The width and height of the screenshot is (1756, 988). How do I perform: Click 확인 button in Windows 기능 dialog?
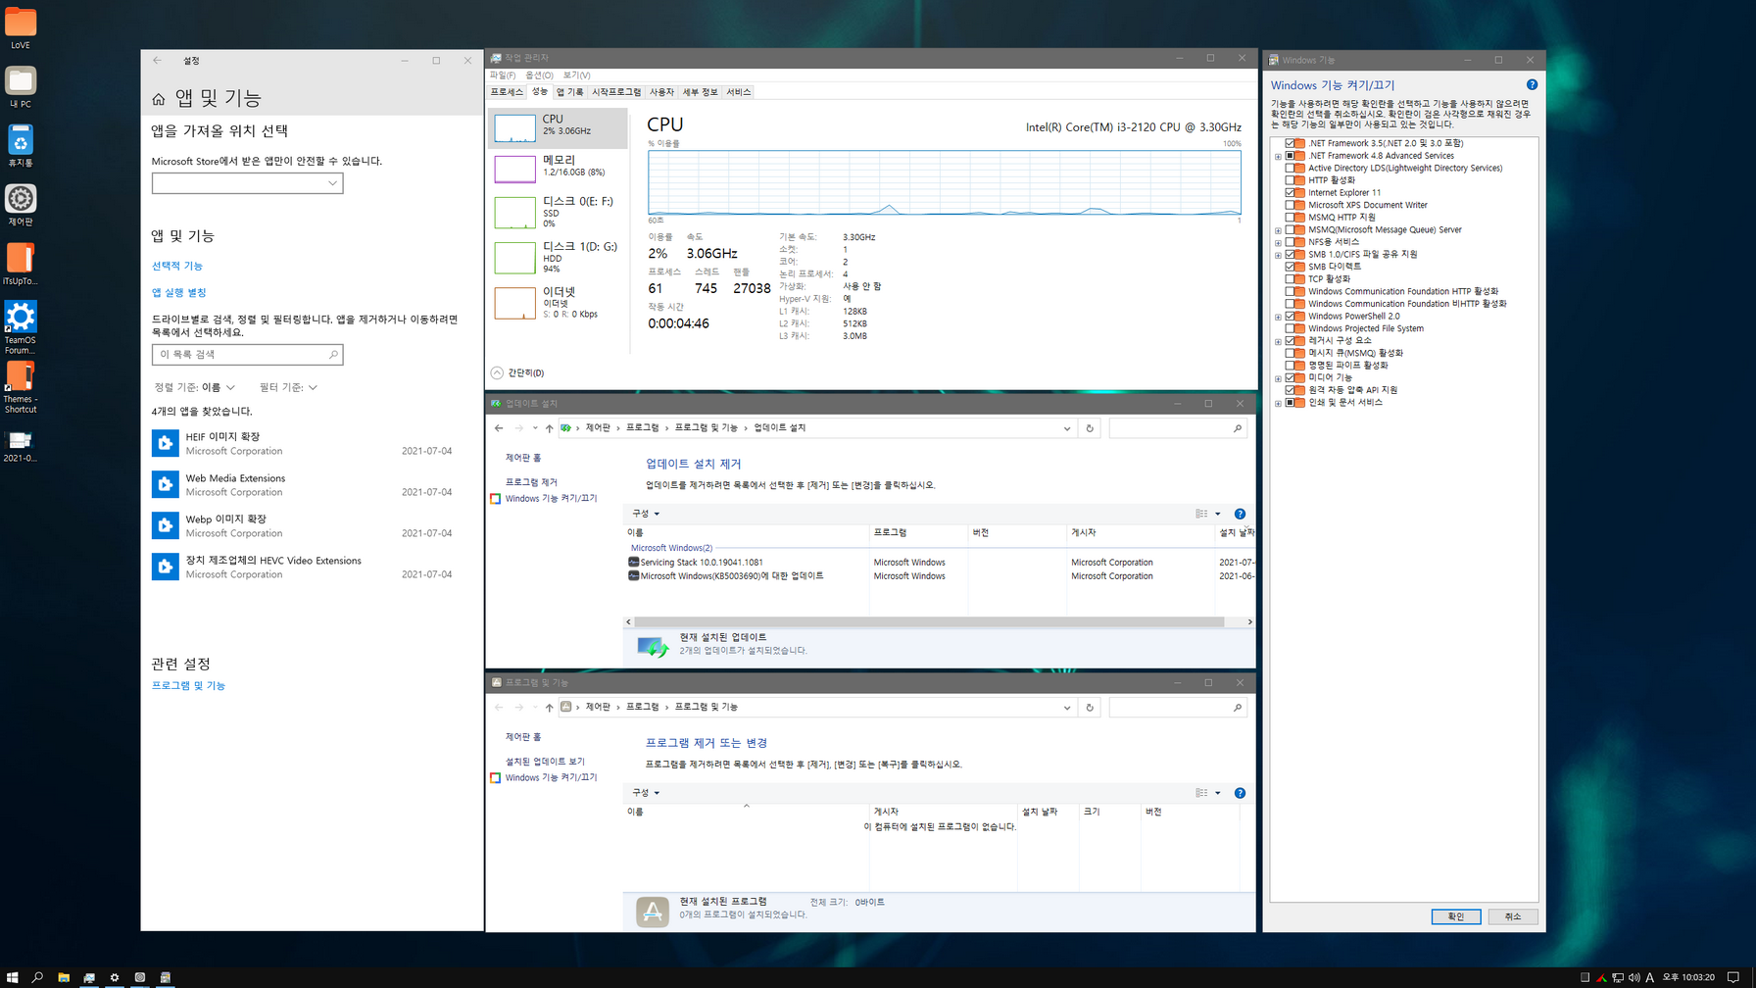[1456, 916]
